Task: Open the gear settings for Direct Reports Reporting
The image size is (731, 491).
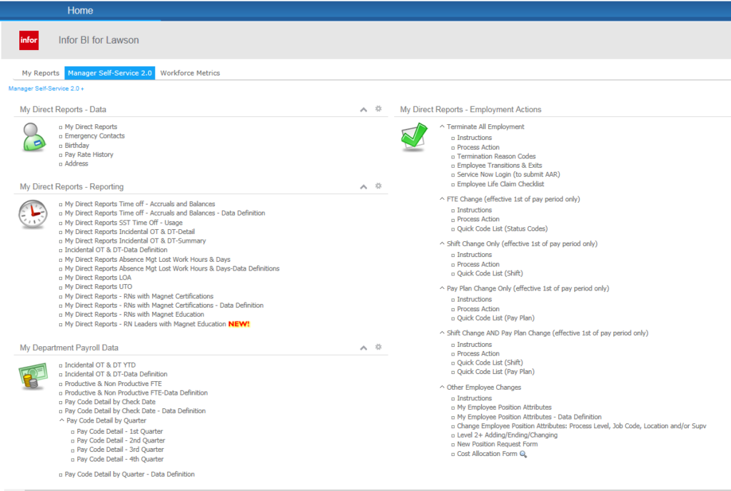Action: coord(379,186)
